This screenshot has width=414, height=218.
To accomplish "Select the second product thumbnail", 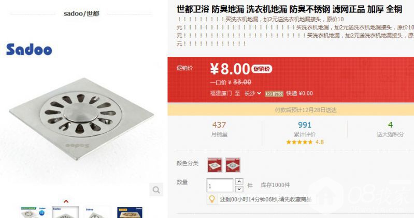I will coord(65,212).
